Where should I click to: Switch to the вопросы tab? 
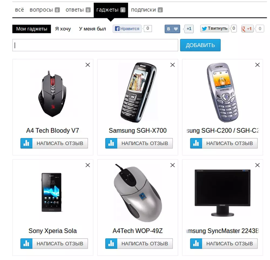pos(45,10)
